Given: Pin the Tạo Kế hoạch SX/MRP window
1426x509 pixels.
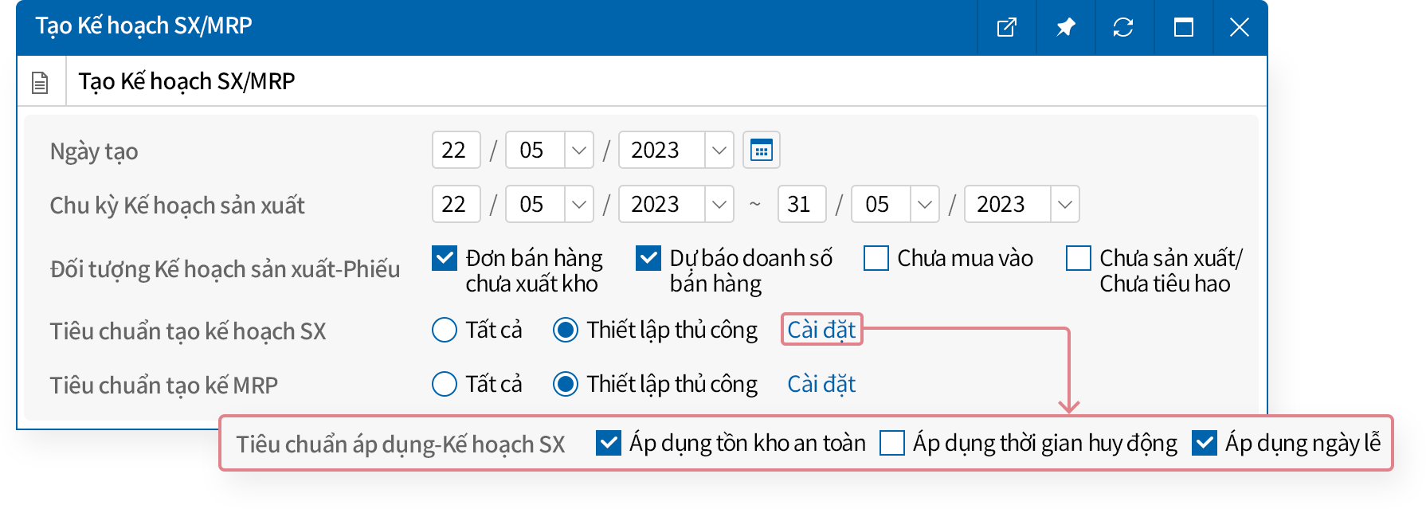Looking at the screenshot, I should coord(1065,28).
